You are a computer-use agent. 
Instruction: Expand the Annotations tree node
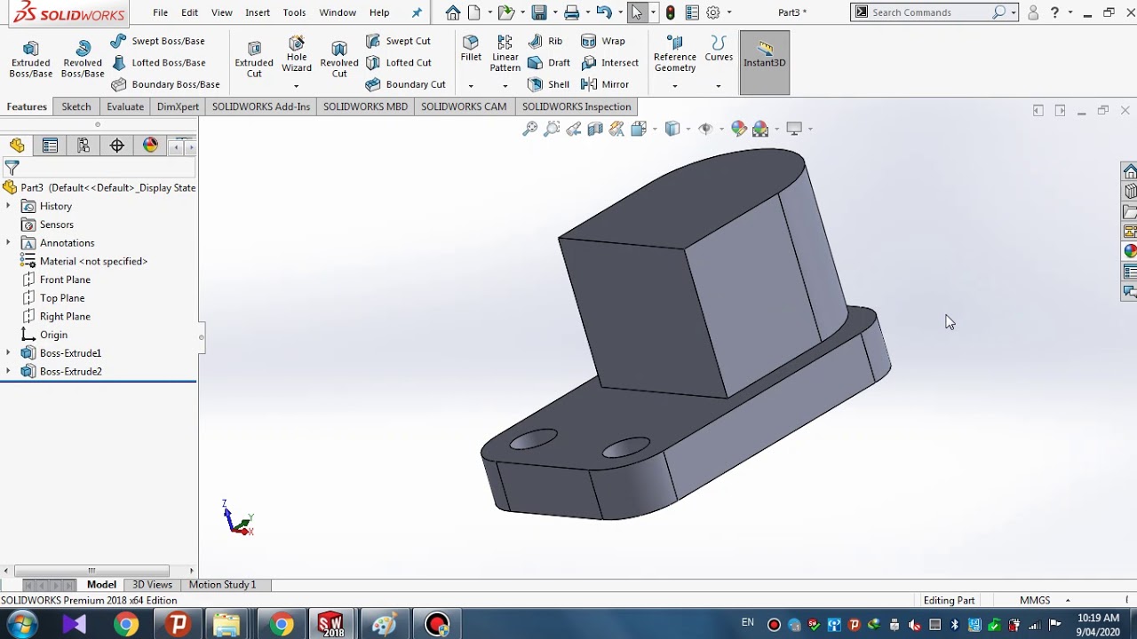point(9,242)
